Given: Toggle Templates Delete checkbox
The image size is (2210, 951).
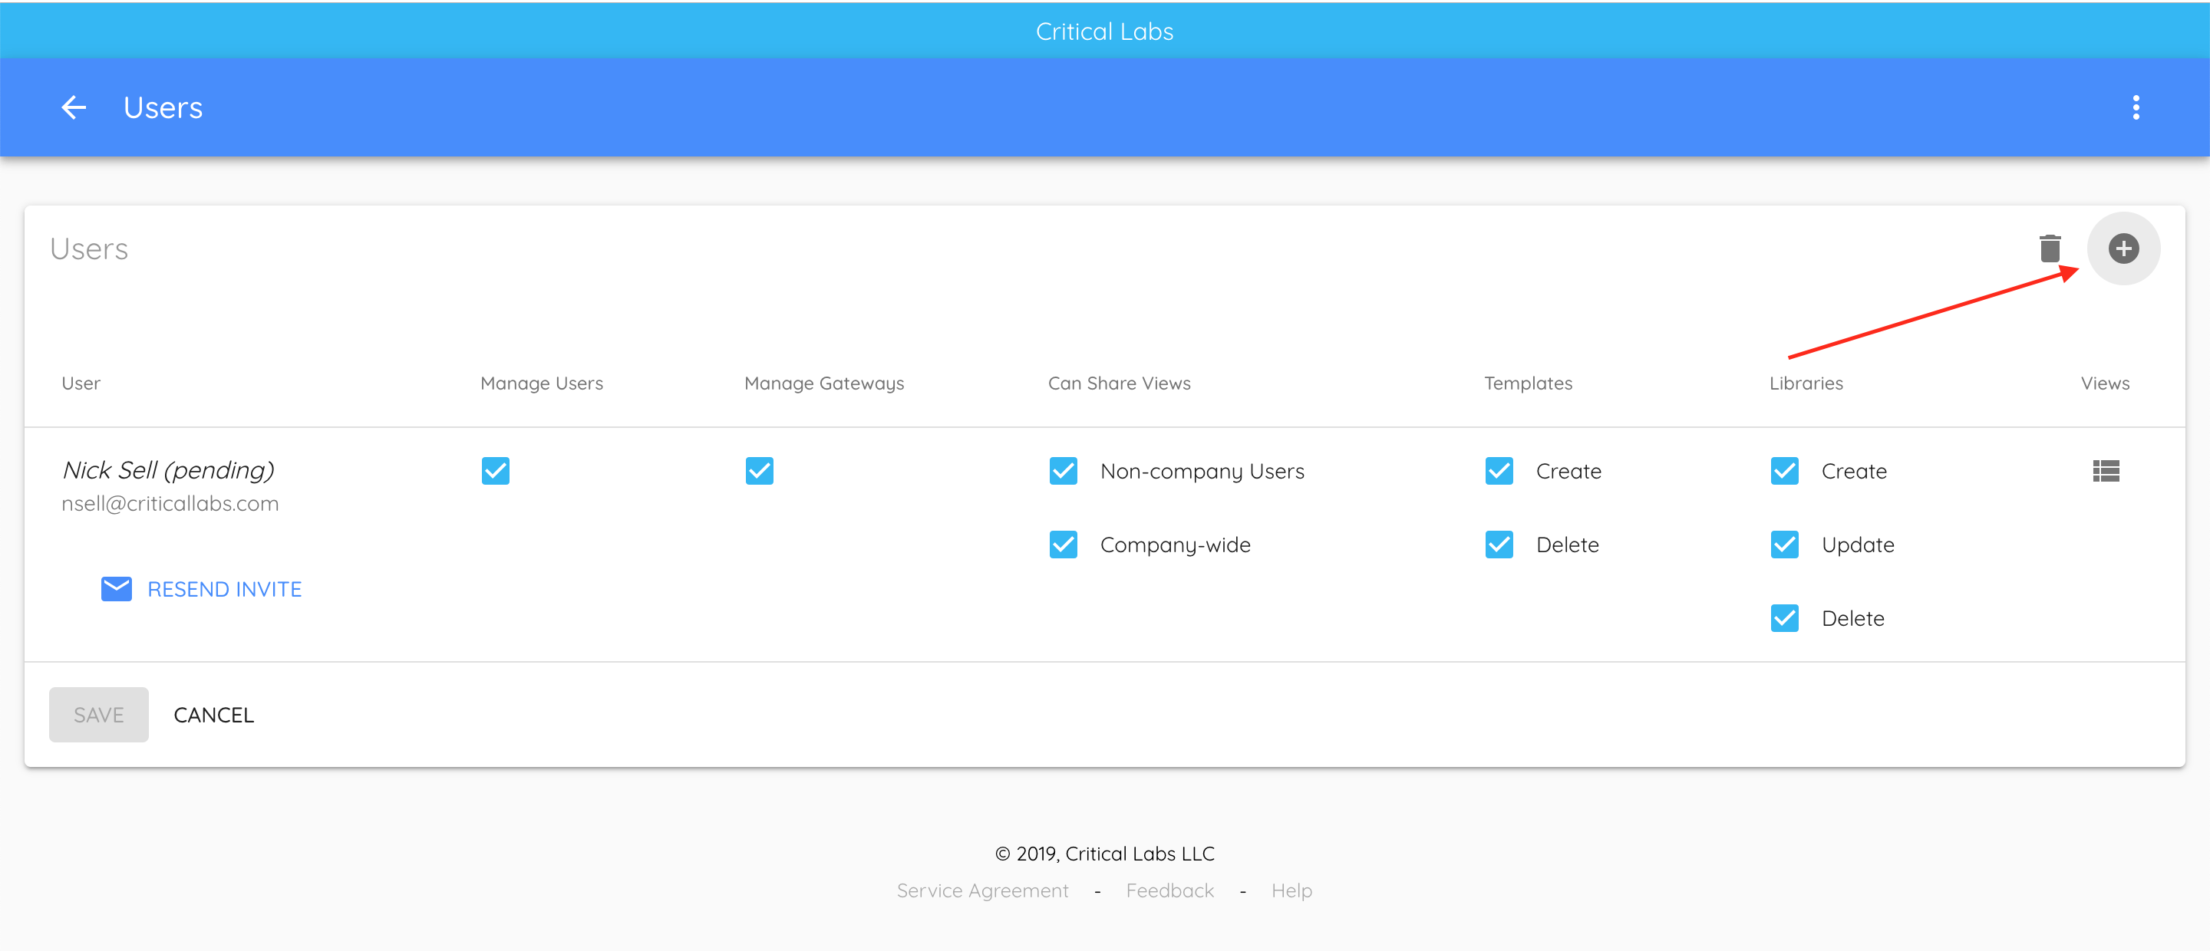Looking at the screenshot, I should (x=1499, y=545).
